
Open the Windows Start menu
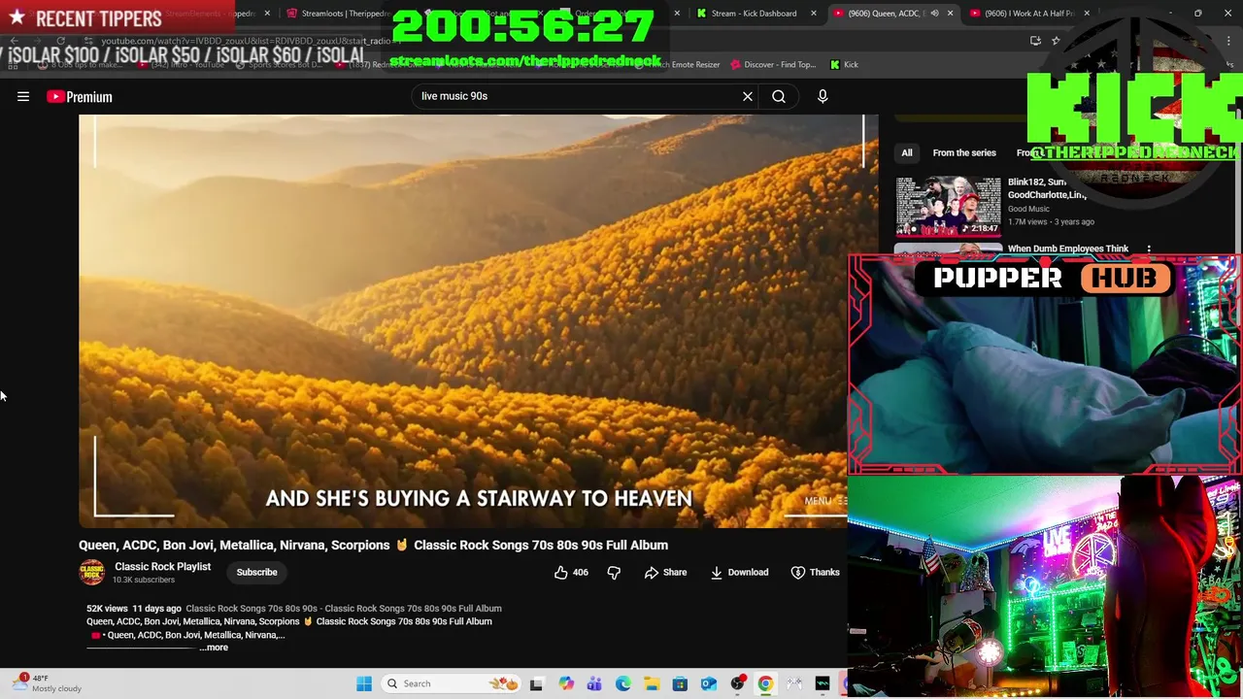(x=364, y=683)
